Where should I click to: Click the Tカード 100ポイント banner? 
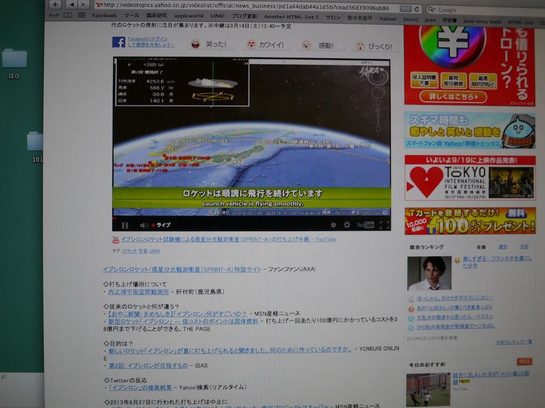[470, 220]
